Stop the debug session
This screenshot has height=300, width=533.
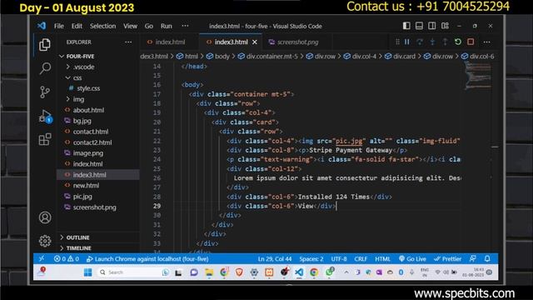coord(471,42)
